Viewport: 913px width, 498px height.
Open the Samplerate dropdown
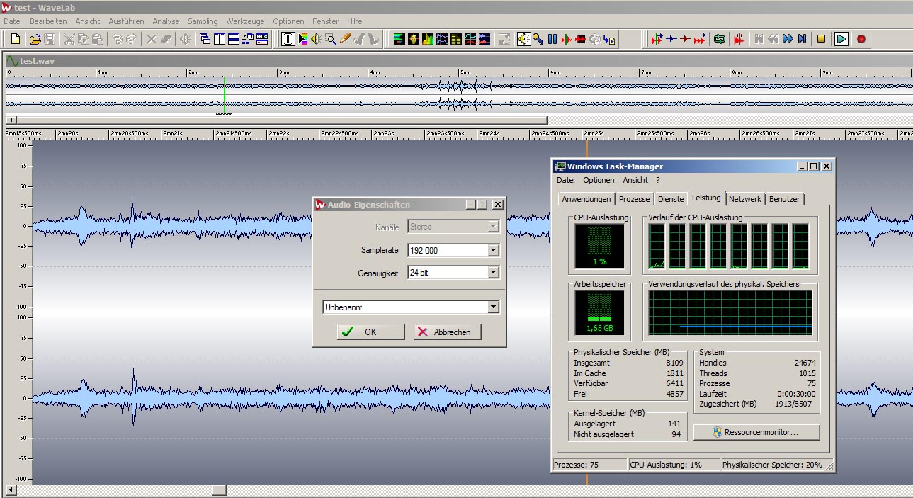[x=493, y=250]
